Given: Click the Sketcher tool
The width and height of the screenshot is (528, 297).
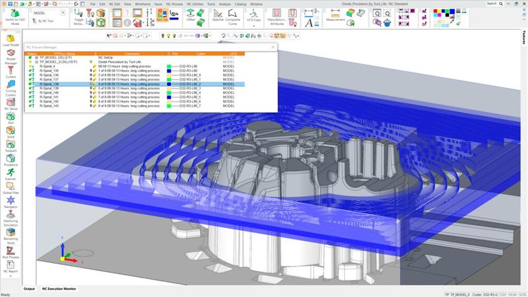Looking at the screenshot, I should coord(218,15).
